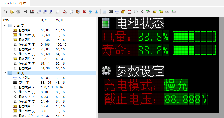Toggle the grid display icon
Viewport: 224px width, 118px height.
26,12
